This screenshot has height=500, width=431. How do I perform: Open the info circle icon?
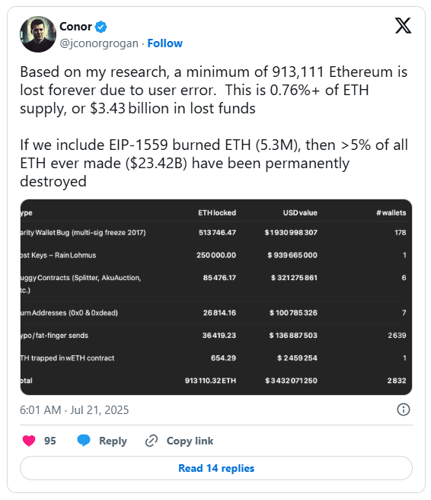(x=404, y=409)
